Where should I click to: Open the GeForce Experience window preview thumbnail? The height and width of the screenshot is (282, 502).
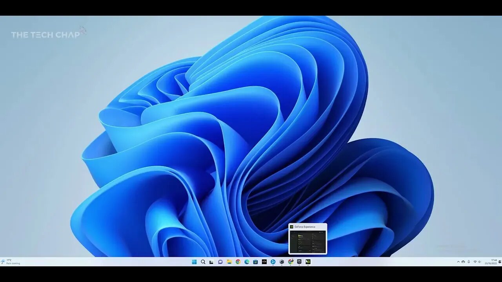click(307, 239)
